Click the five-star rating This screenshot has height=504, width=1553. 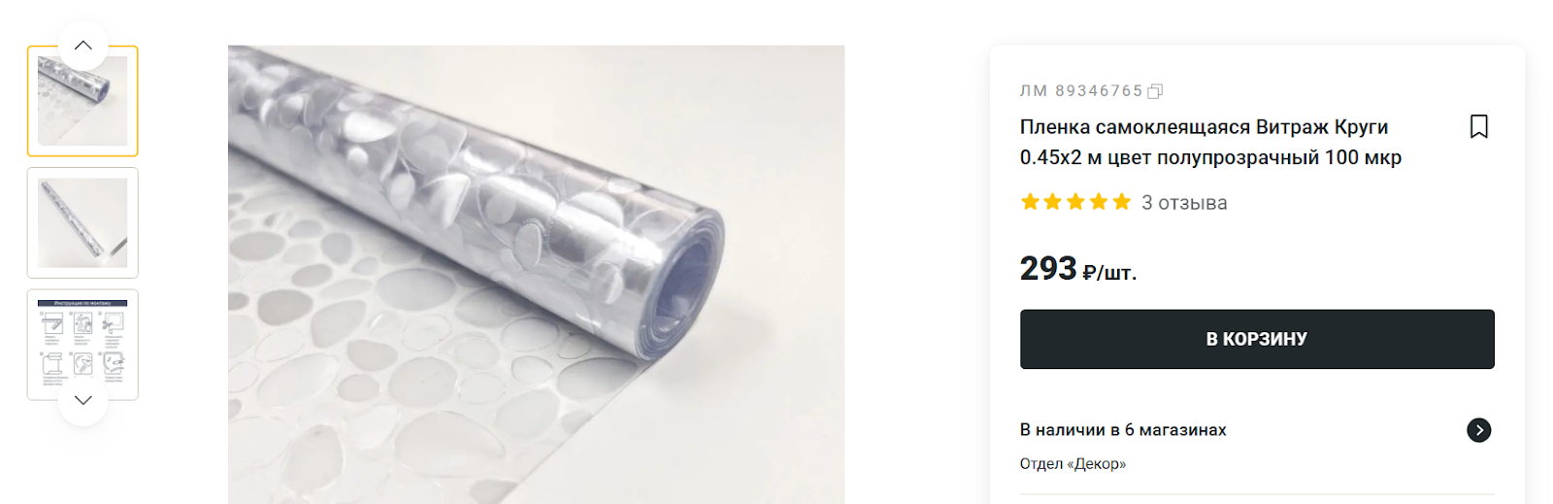tap(1075, 202)
